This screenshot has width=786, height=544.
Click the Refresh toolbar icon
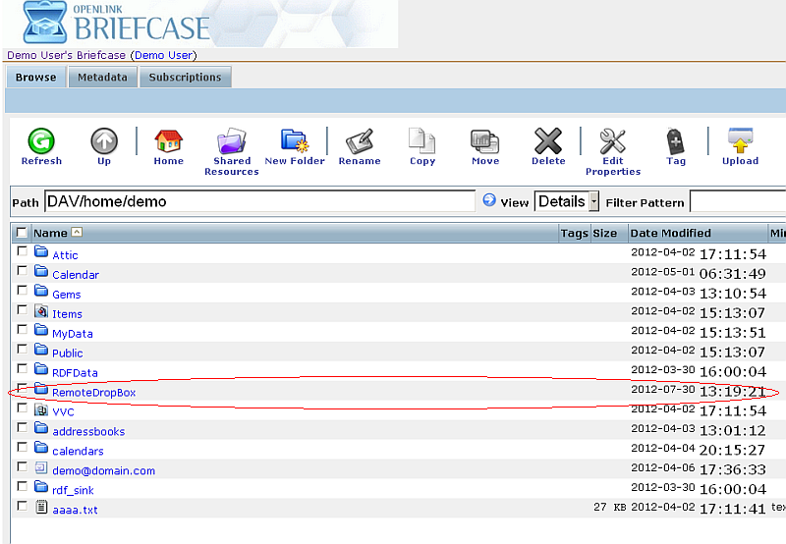(40, 141)
